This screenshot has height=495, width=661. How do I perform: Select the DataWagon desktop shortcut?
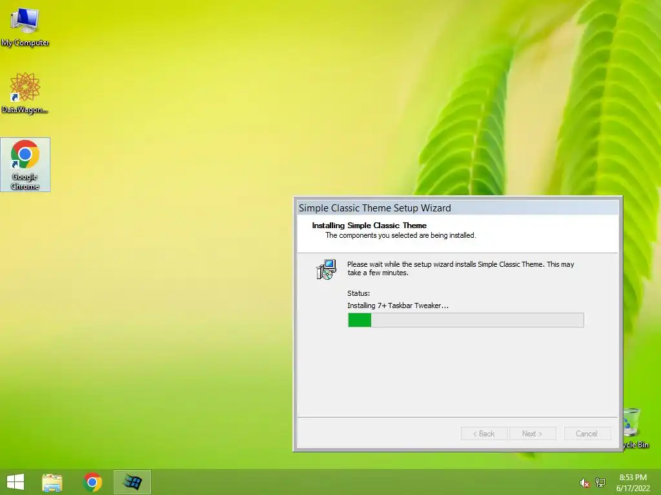25,93
